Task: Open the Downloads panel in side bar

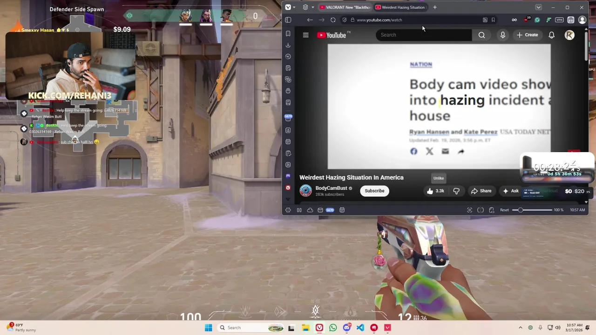Action: pyautogui.click(x=288, y=45)
